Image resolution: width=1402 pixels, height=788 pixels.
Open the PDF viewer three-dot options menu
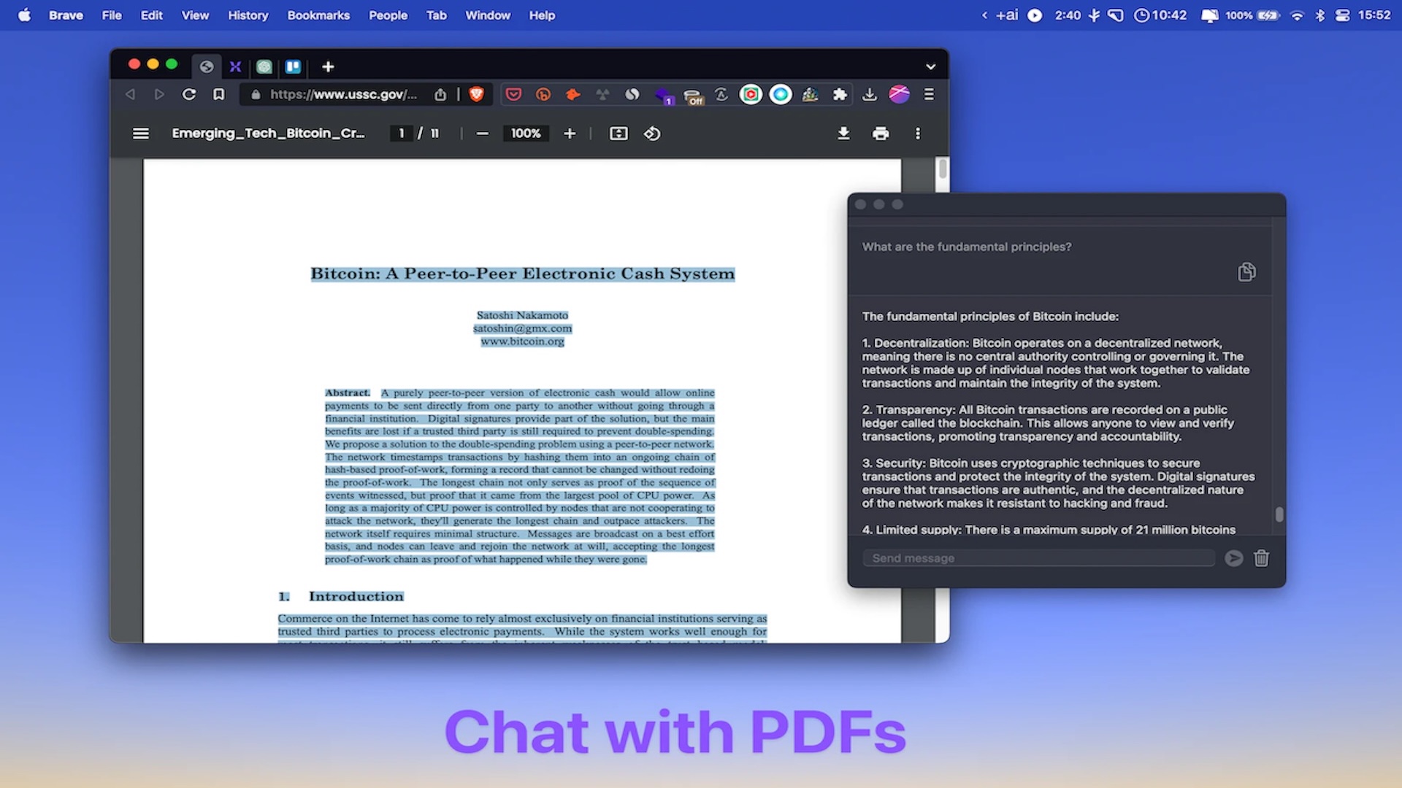point(918,134)
